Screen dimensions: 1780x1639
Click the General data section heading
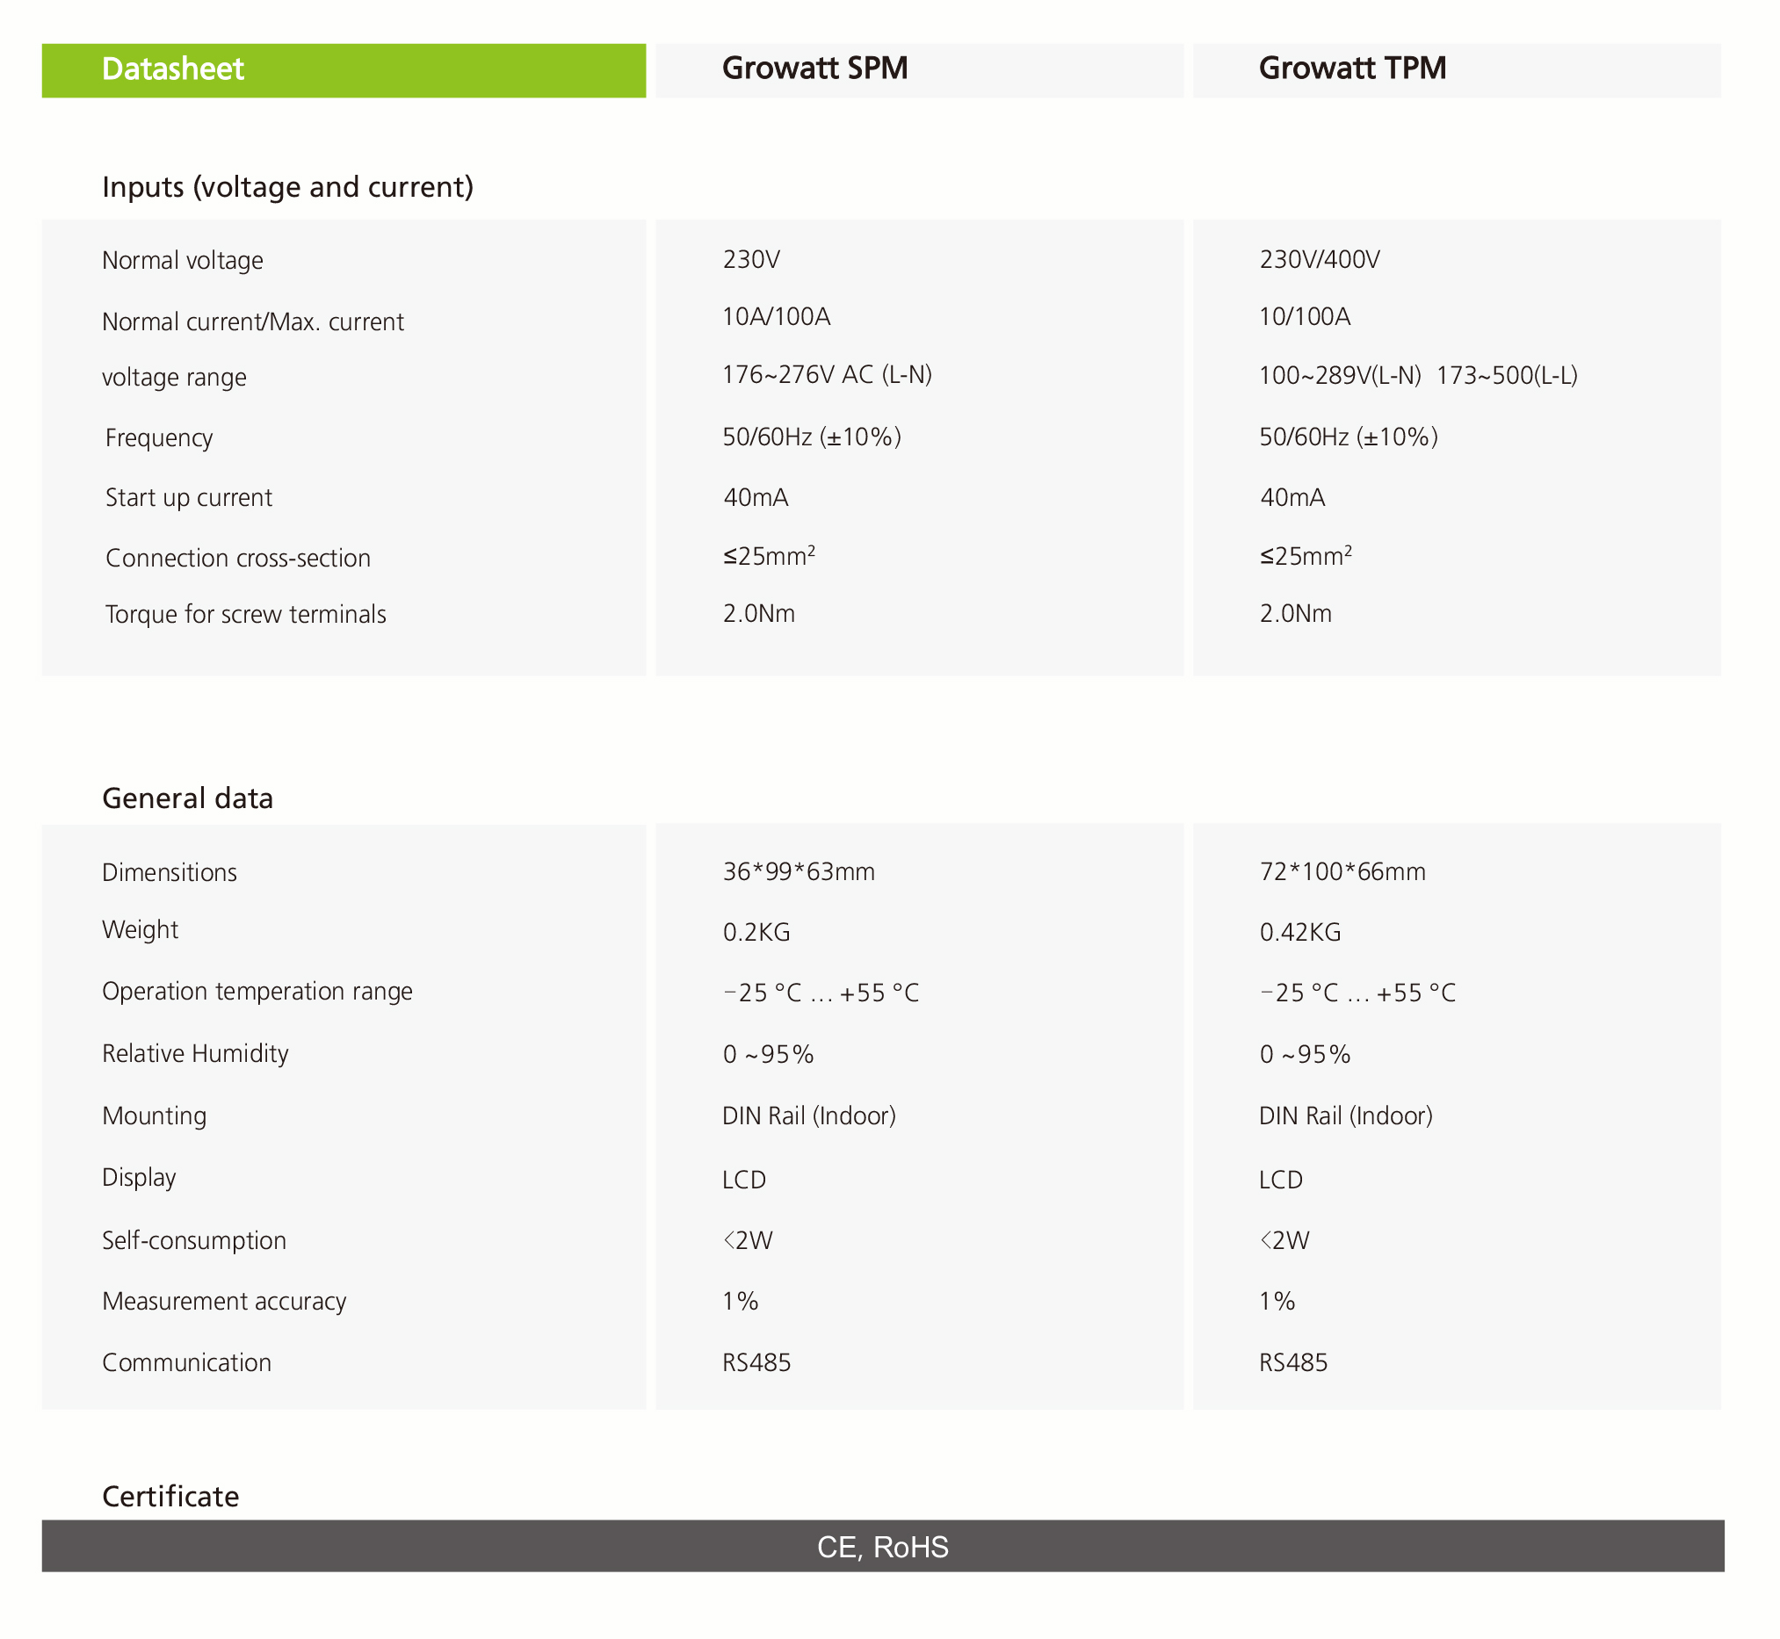point(187,798)
